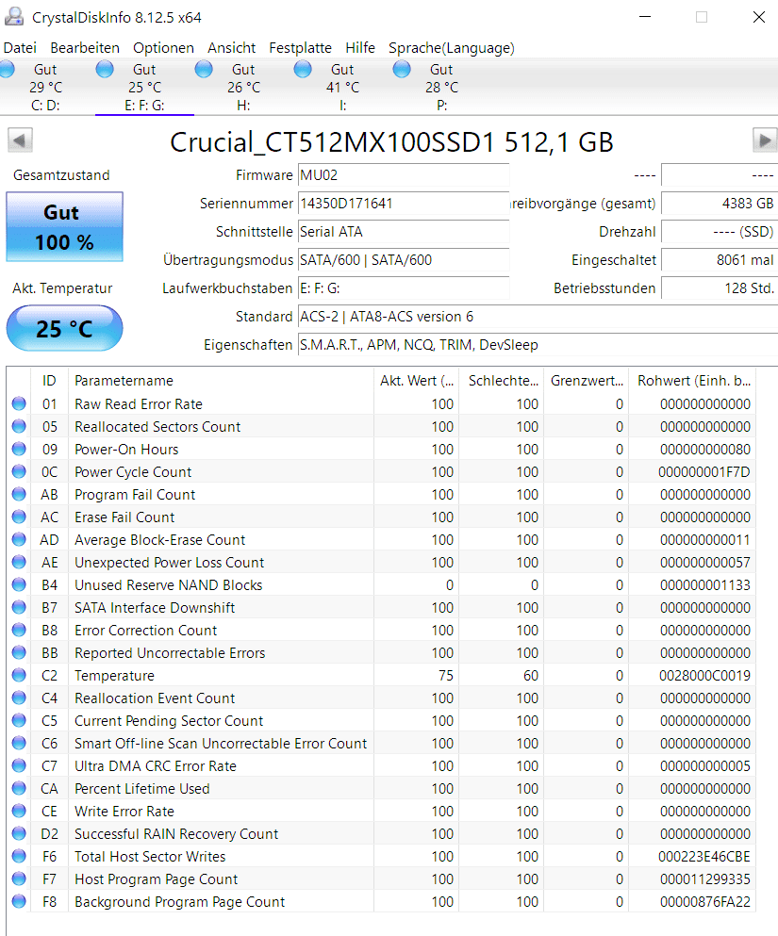778x936 pixels.
Task: Select 'Smart Off-line Scan Uncorrectable Error Count' row text
Action: coord(221,744)
